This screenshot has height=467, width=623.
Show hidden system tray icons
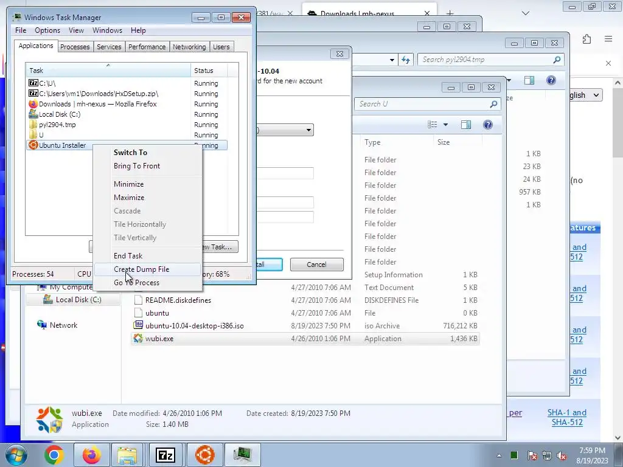[x=499, y=455]
